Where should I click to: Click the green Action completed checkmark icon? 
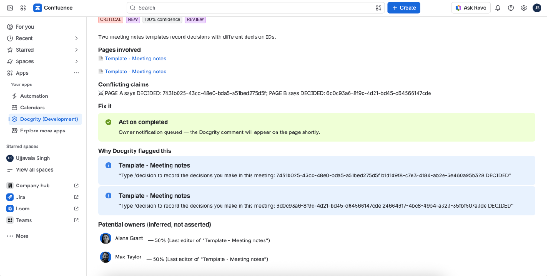tap(109, 122)
